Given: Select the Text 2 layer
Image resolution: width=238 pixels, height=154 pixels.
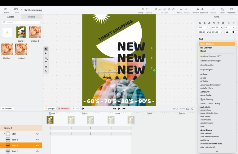Looking at the screenshot, I should tap(21, 151).
